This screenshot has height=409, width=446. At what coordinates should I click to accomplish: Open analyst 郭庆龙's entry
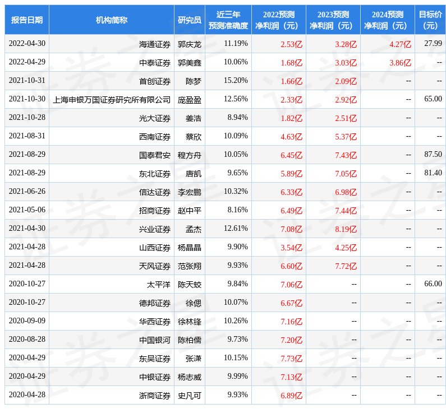pos(189,44)
